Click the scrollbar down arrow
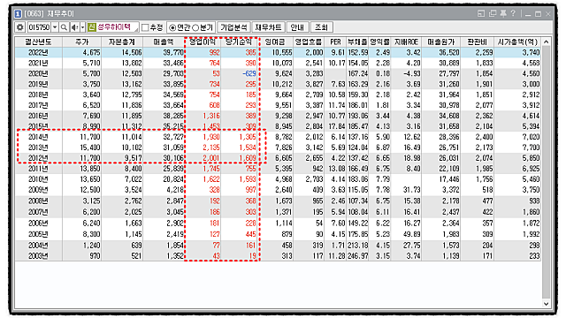The image size is (566, 318). tap(547, 304)
